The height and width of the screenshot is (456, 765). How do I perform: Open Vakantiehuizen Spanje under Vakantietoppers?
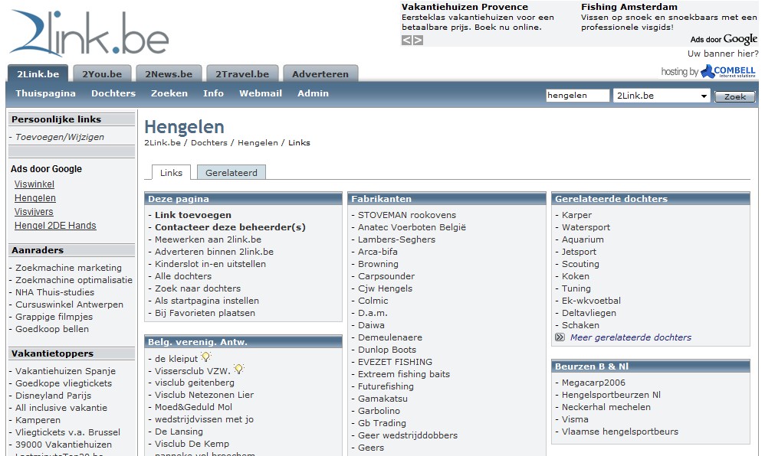pos(65,371)
